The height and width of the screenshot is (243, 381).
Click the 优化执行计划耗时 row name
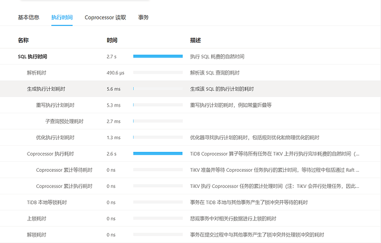(55, 138)
